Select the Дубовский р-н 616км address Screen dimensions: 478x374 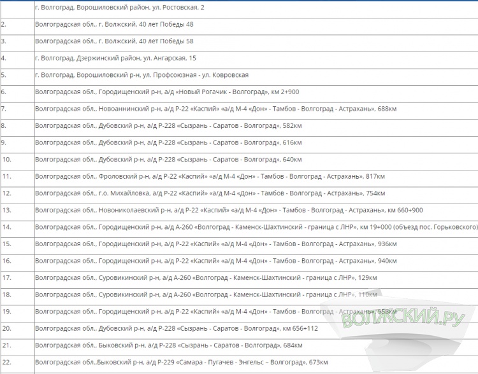[168, 142]
